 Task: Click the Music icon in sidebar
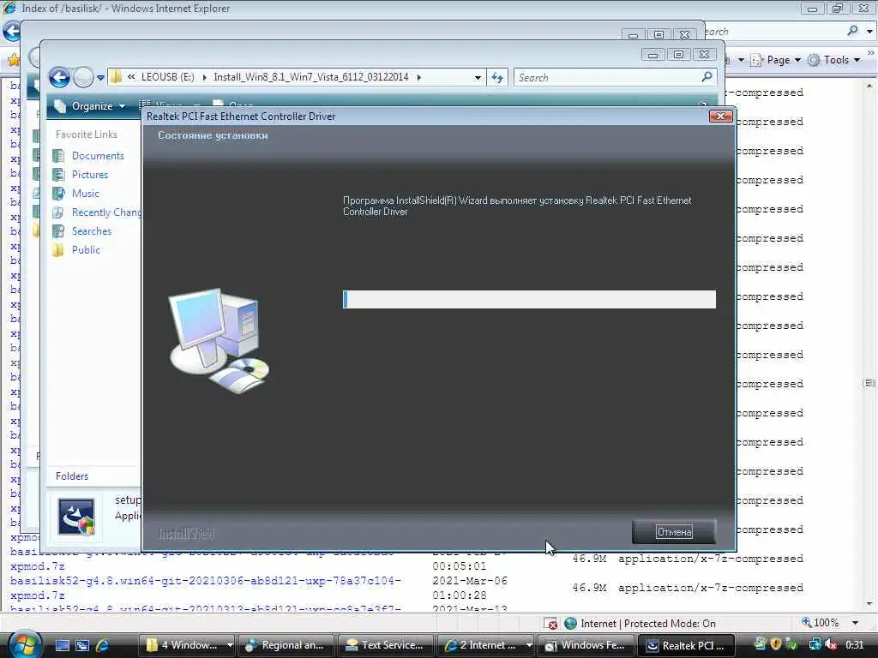(58, 193)
